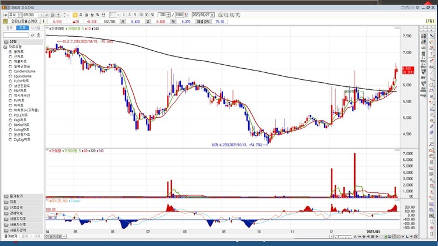This screenshot has height=246, width=438.
Task: Select the Renko차트 radio option
Action: (11, 124)
